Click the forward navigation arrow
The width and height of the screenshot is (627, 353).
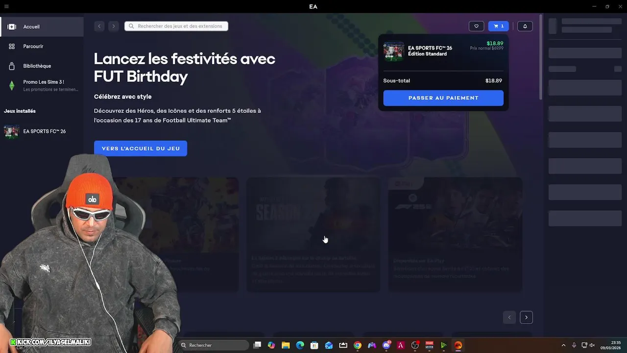click(x=114, y=26)
